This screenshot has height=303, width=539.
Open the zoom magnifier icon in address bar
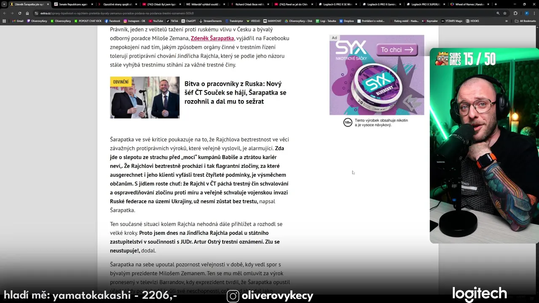pyautogui.click(x=498, y=13)
